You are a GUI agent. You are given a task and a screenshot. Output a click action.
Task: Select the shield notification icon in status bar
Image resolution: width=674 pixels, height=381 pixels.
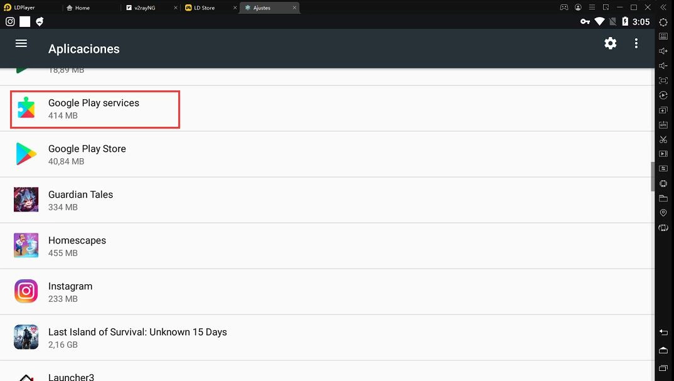[x=40, y=21]
